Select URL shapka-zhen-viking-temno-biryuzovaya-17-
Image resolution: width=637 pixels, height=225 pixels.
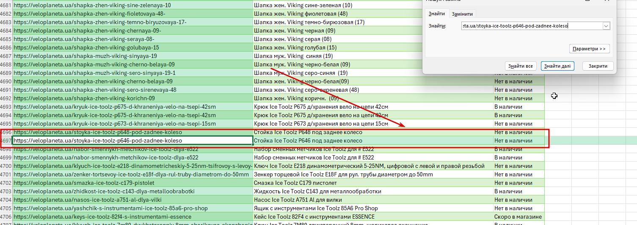(x=132, y=22)
